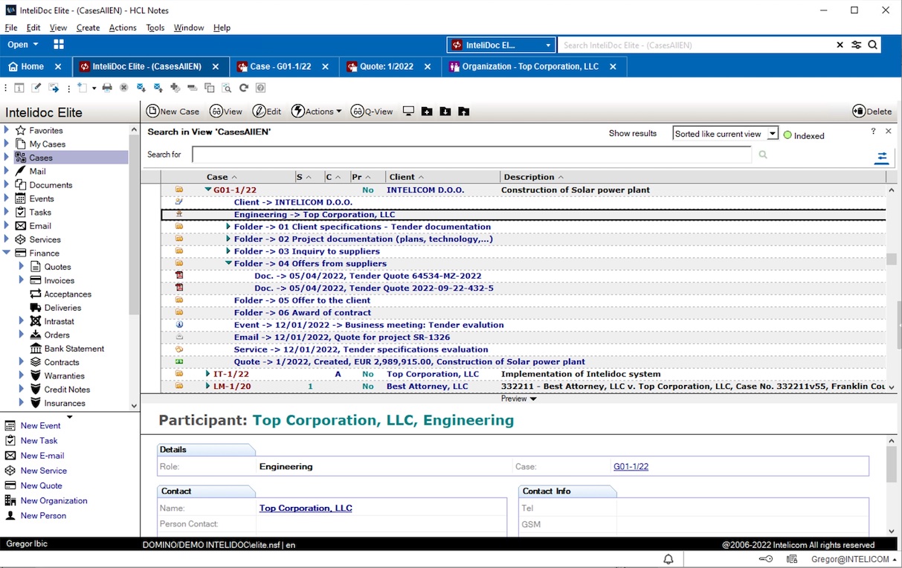Expand the IT-1/22 case row
This screenshot has height=568, width=902.
208,374
